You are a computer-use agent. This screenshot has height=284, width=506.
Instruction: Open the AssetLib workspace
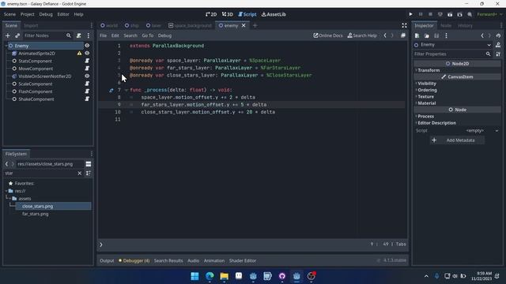tap(274, 14)
